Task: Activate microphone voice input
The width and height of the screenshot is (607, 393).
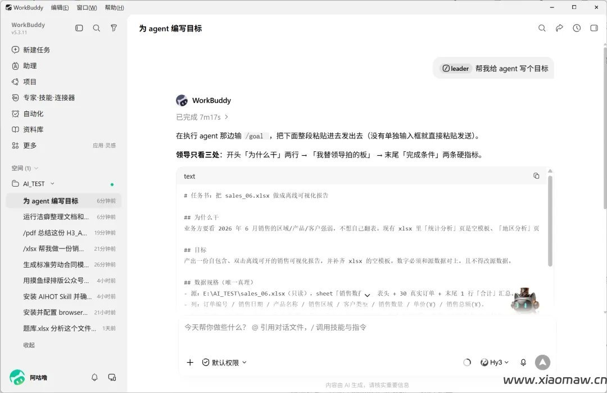Action: coord(523,363)
